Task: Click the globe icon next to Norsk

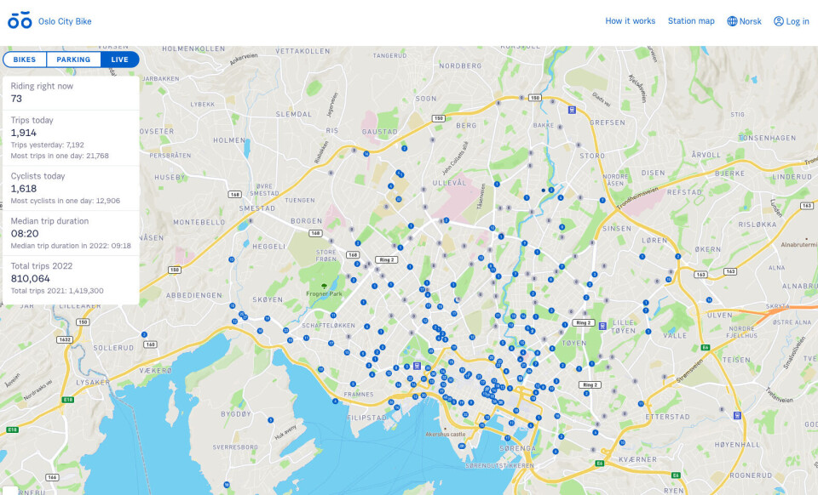Action: [731, 20]
